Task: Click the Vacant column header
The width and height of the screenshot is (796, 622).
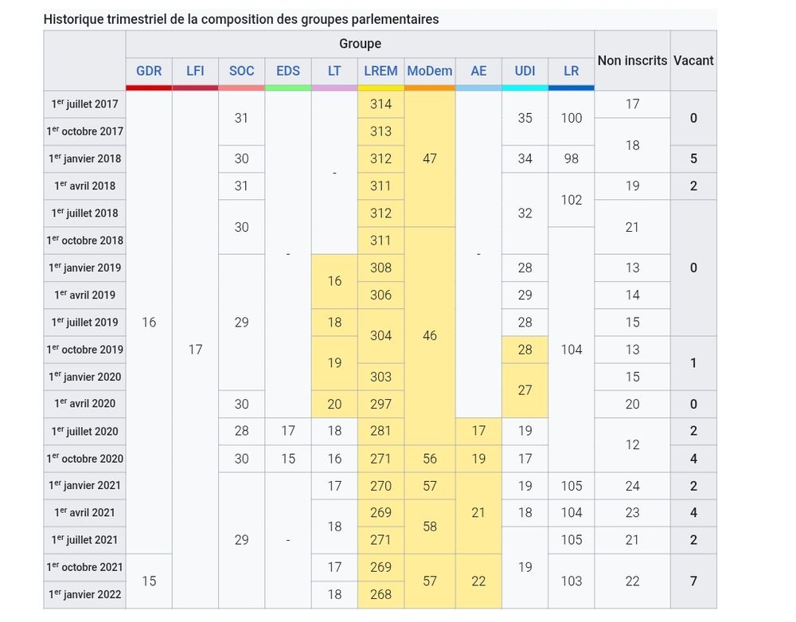Action: point(693,61)
